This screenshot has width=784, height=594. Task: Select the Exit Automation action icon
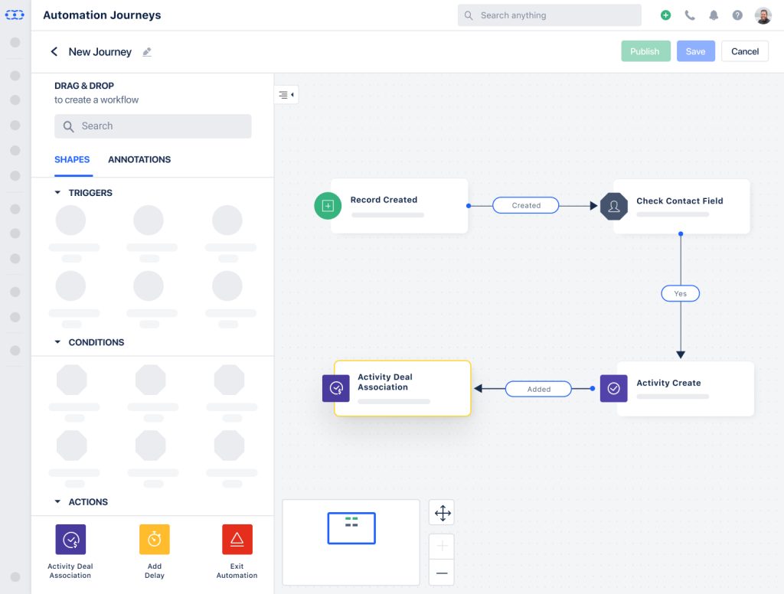(x=237, y=540)
